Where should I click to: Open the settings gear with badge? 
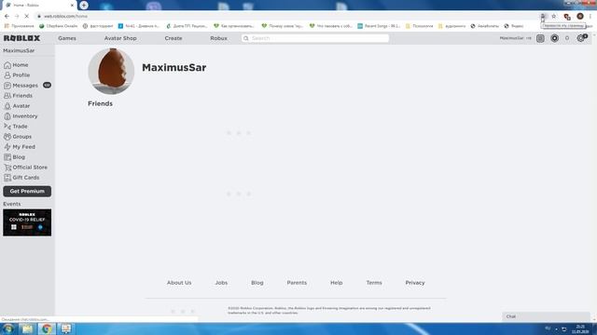[x=581, y=38]
